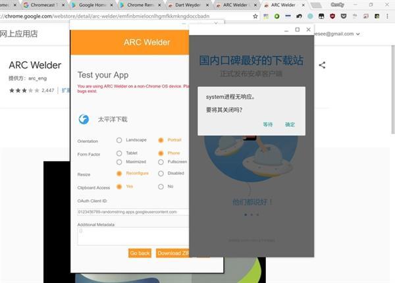Click 确定 in the system dialog
The height and width of the screenshot is (283, 395).
pyautogui.click(x=290, y=124)
